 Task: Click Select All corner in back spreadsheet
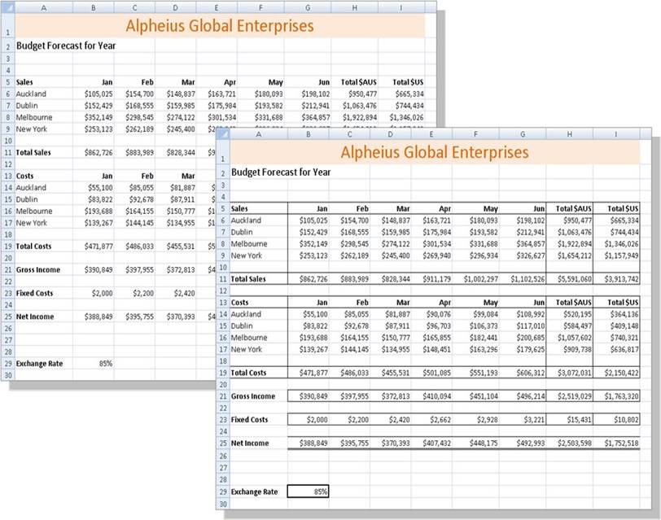coord(8,7)
